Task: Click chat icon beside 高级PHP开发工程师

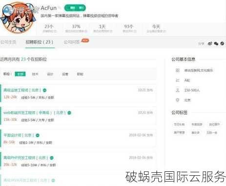Action: 52,158
